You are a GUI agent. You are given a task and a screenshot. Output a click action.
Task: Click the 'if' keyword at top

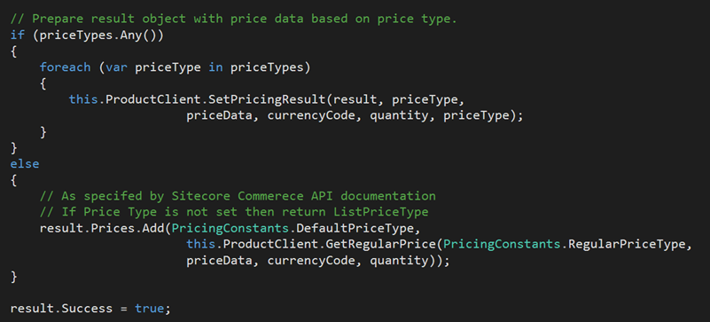(18, 36)
